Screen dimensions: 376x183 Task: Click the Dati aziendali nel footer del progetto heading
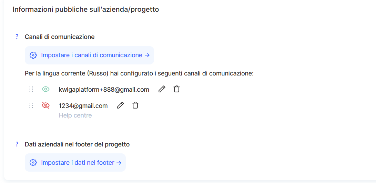(x=77, y=144)
